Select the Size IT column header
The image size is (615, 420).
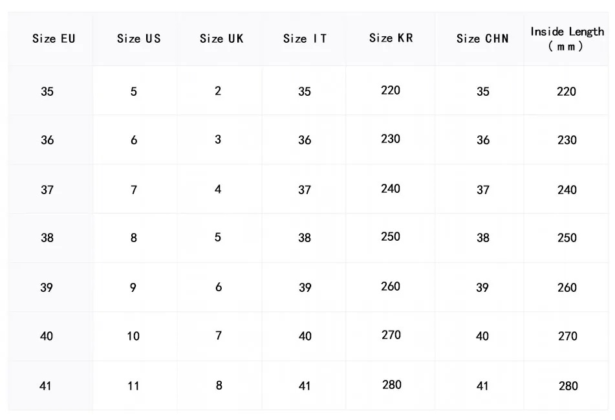(x=305, y=39)
